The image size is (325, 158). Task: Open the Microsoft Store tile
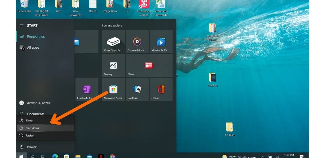[x=113, y=90]
